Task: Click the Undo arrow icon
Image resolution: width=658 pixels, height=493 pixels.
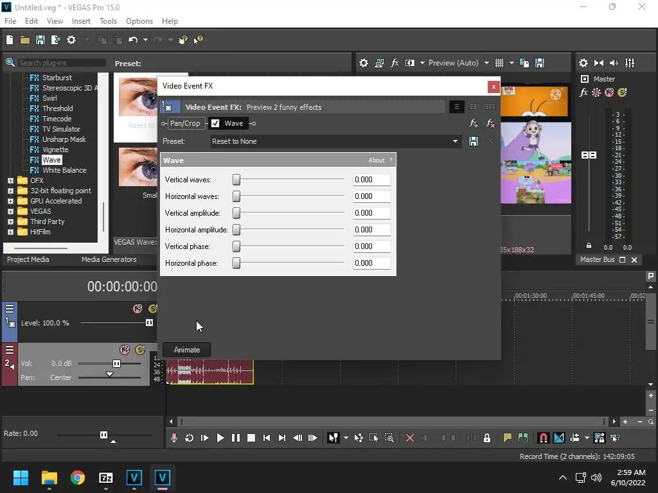Action: tap(133, 40)
